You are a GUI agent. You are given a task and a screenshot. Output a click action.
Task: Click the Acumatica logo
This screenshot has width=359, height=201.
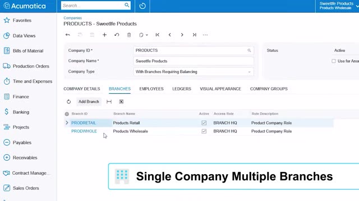[x=25, y=6]
